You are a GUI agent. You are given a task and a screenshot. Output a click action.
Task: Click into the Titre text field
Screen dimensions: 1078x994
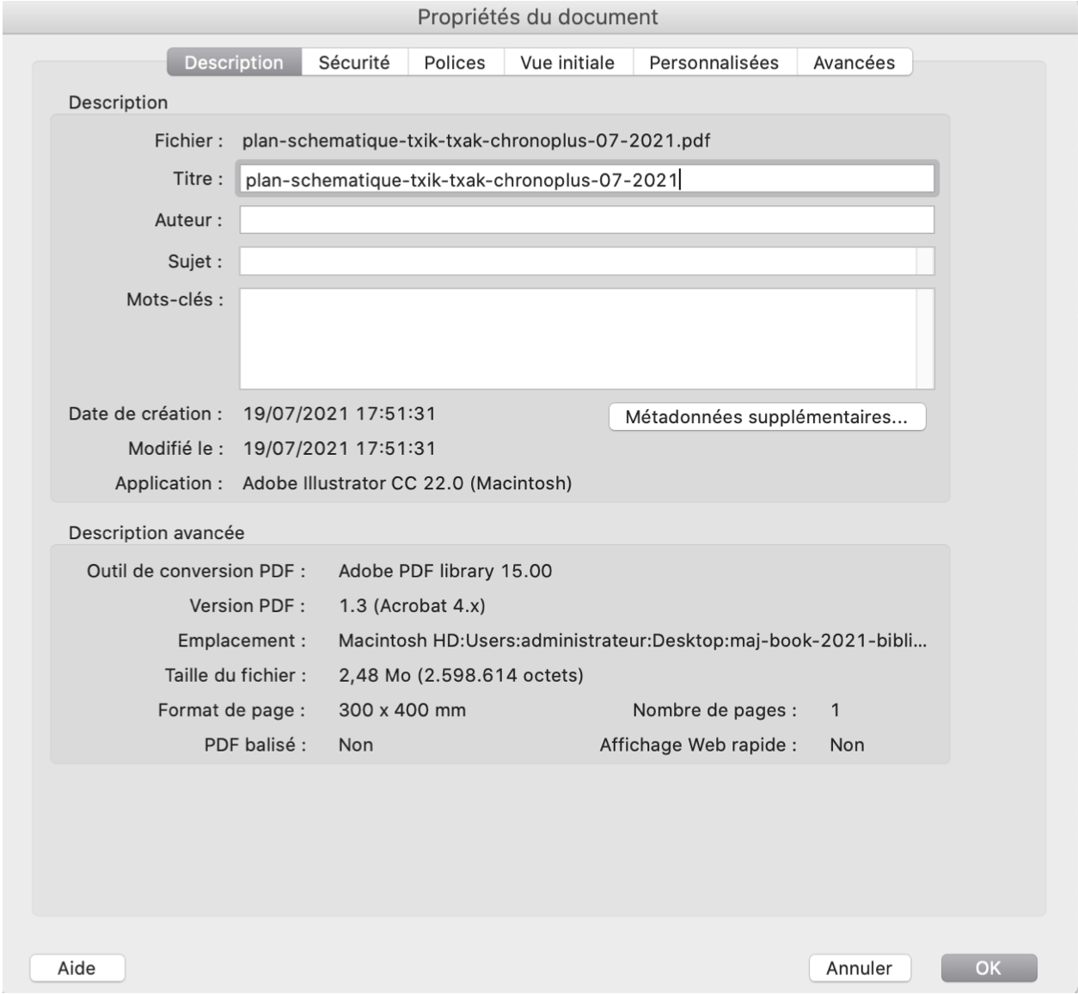coord(586,180)
